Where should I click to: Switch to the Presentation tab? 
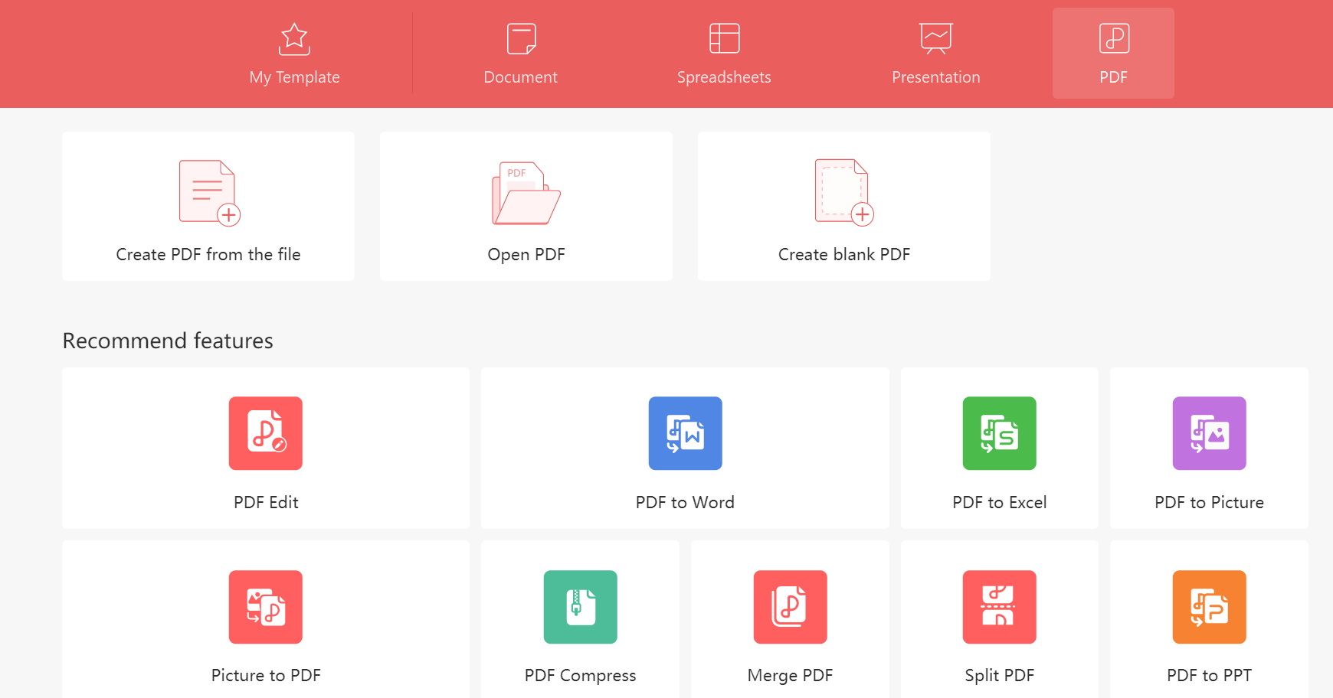tap(935, 54)
